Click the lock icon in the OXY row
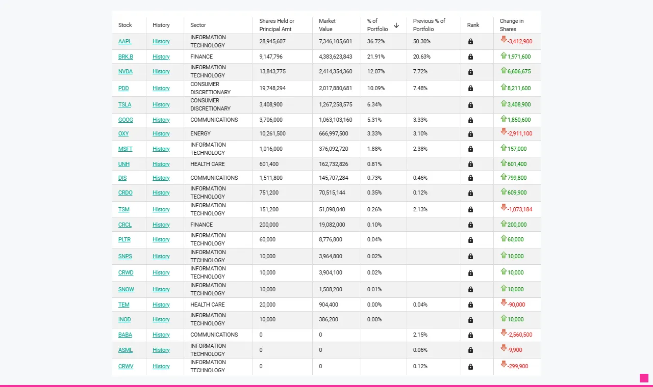The image size is (653, 387). coord(470,134)
